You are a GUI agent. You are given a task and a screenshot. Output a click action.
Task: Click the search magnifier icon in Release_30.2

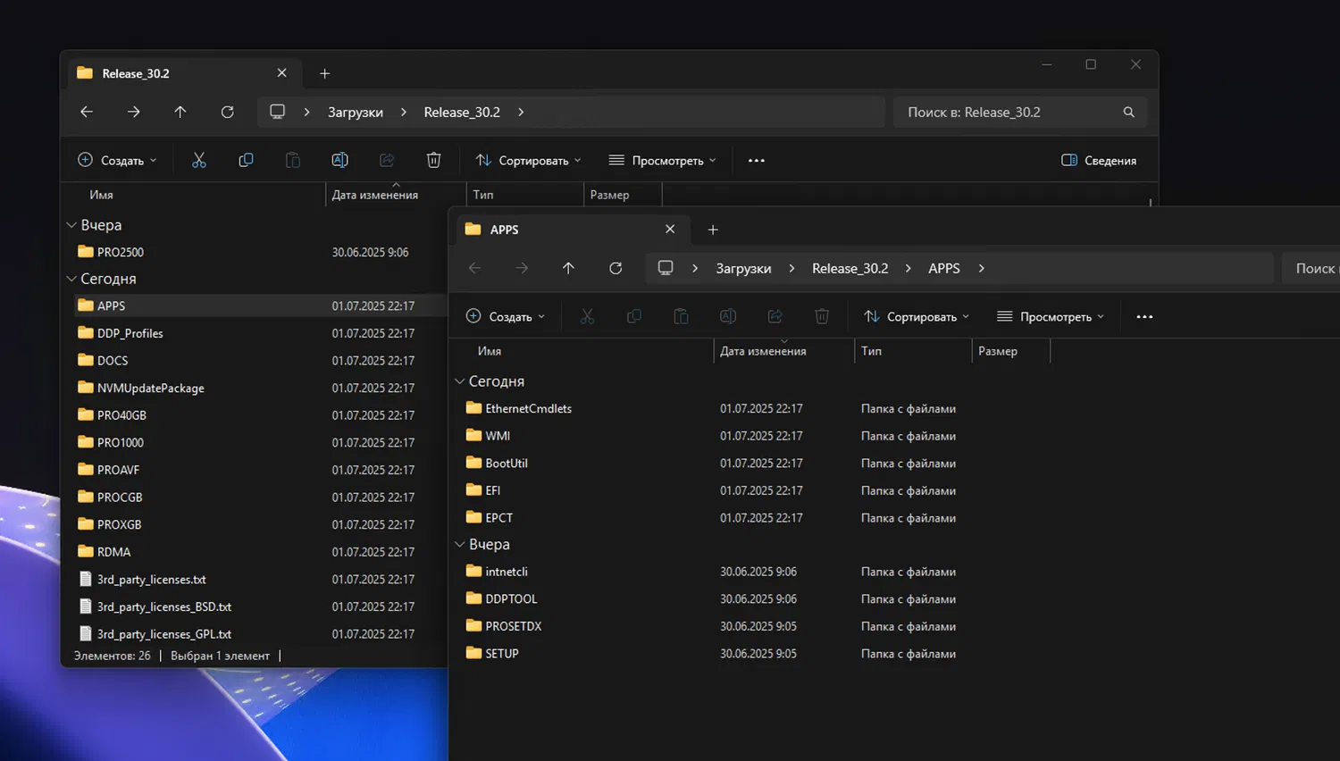pos(1128,112)
